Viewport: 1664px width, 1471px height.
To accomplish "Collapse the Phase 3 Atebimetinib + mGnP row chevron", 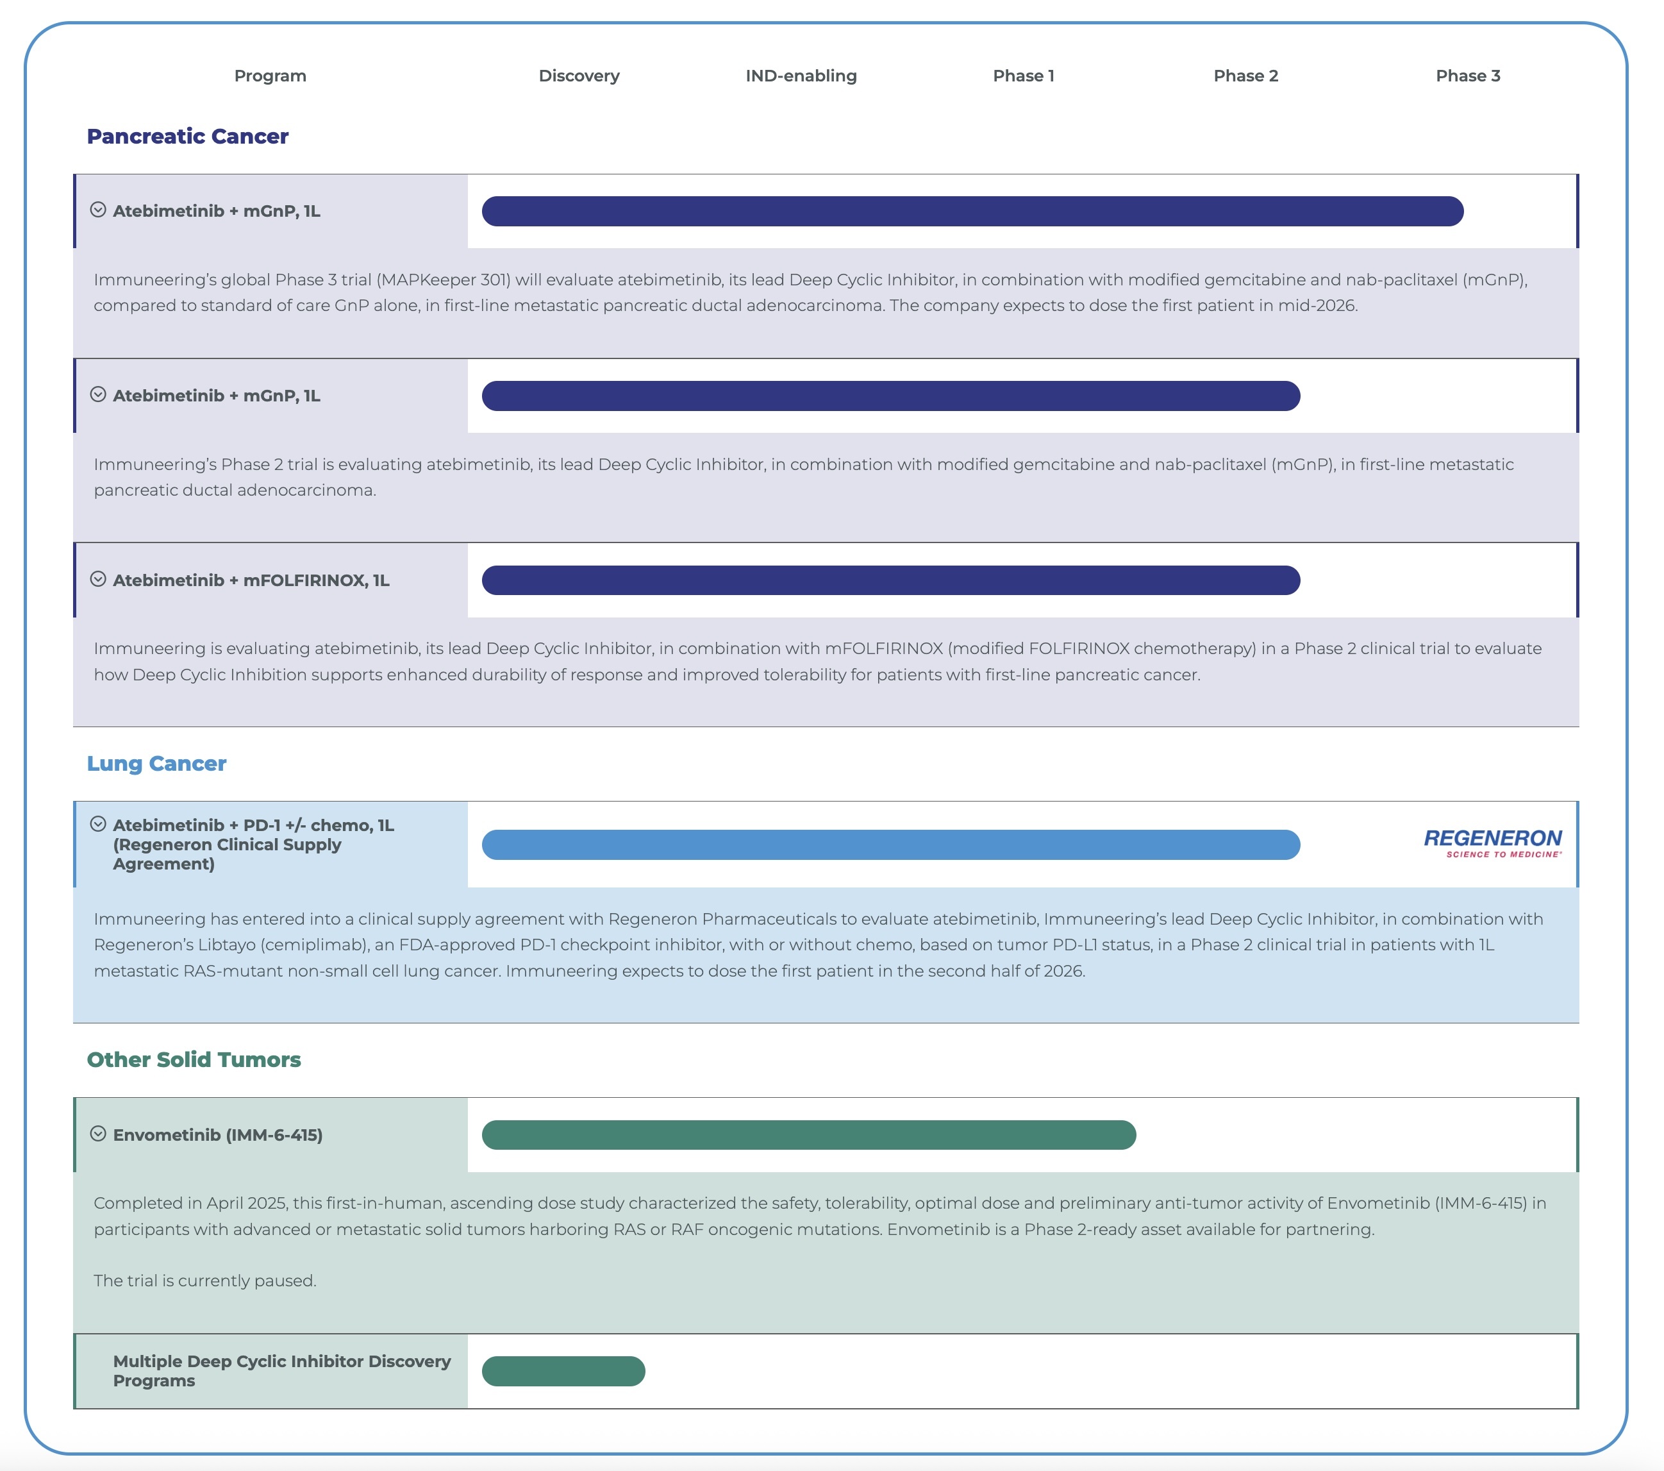I will click(x=97, y=210).
